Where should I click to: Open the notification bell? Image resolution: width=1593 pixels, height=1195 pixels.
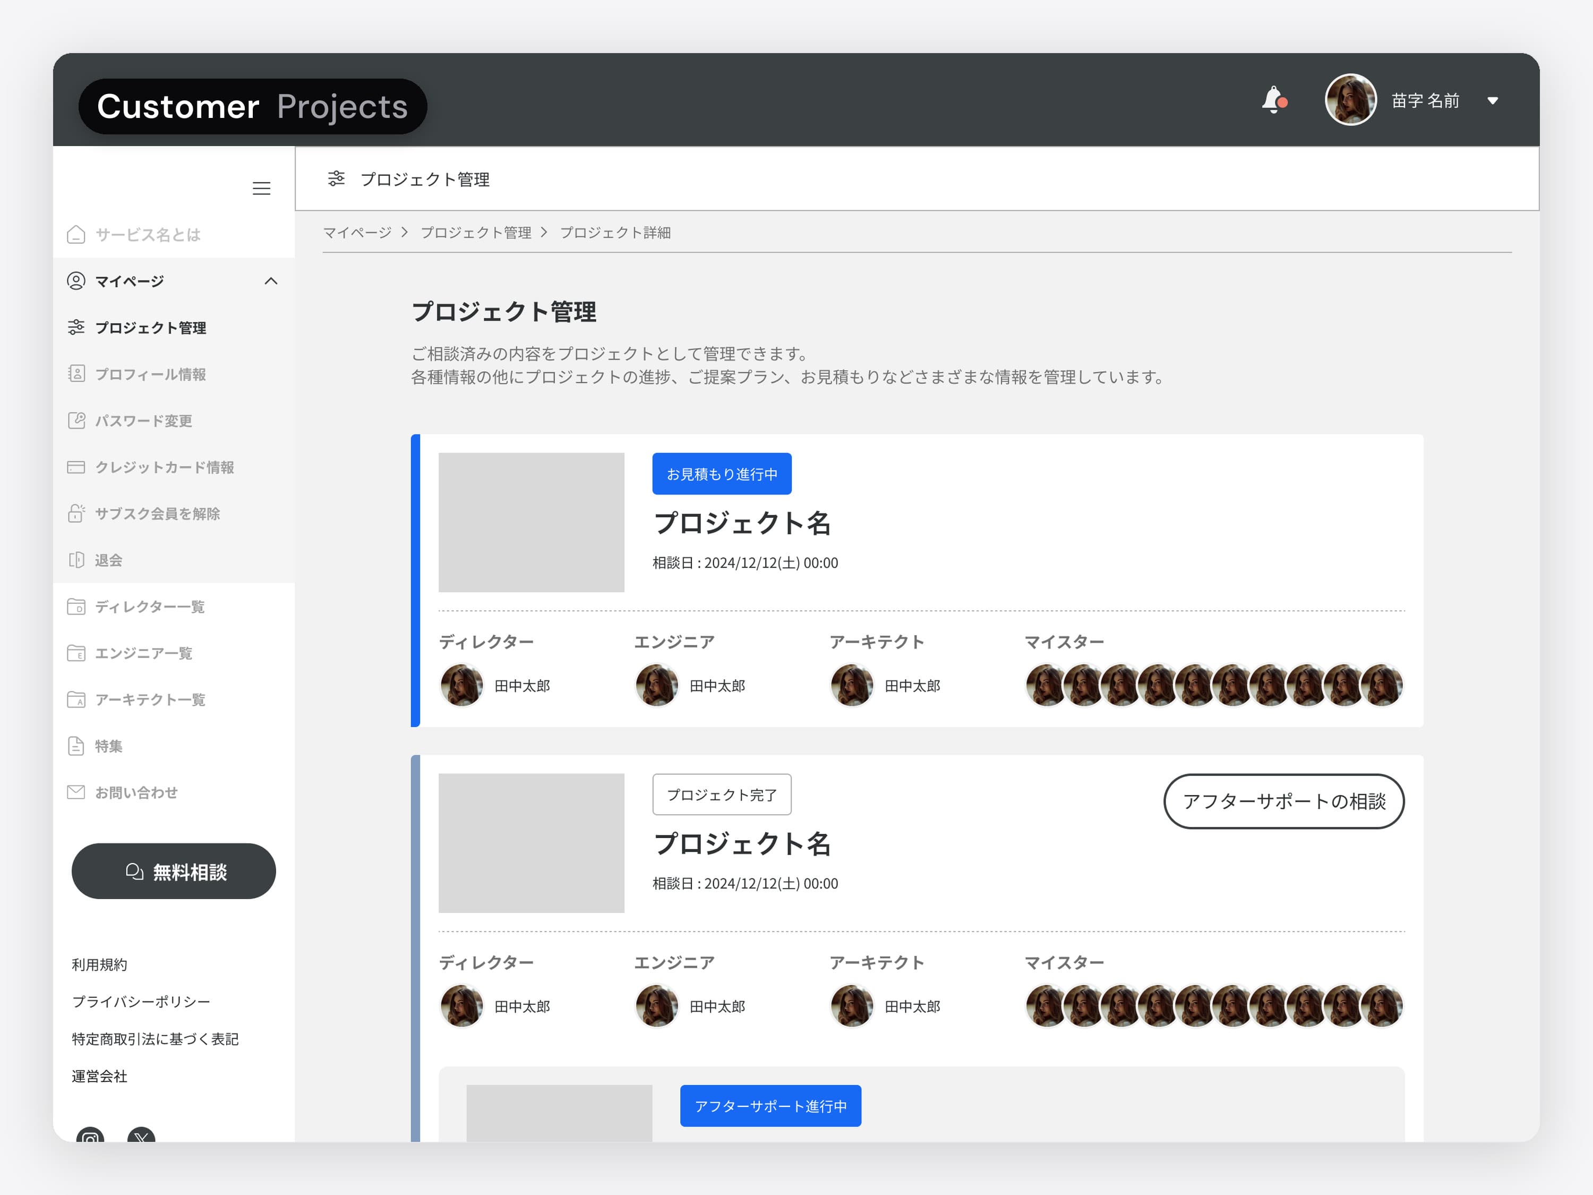click(x=1273, y=100)
